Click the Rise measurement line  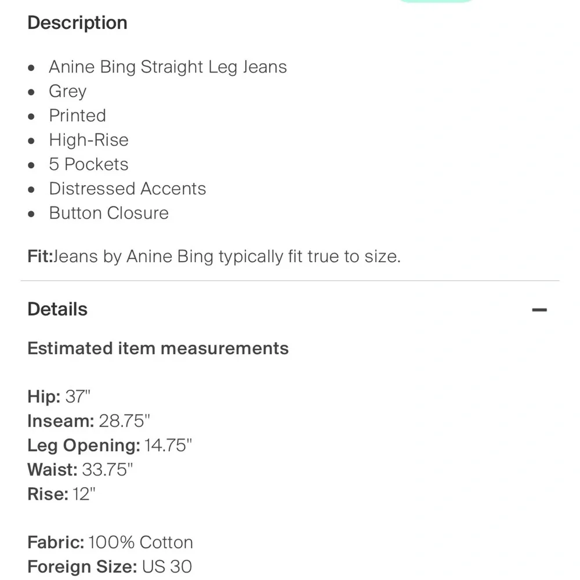61,494
